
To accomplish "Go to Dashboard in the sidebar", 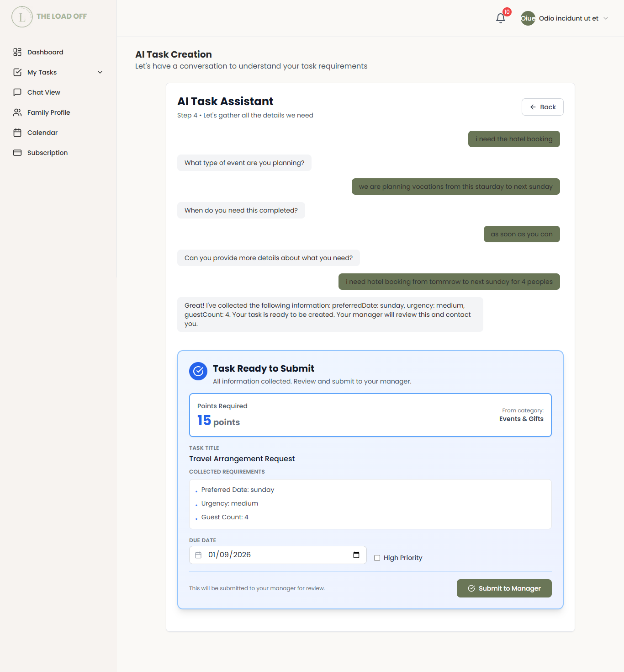I will (58, 52).
